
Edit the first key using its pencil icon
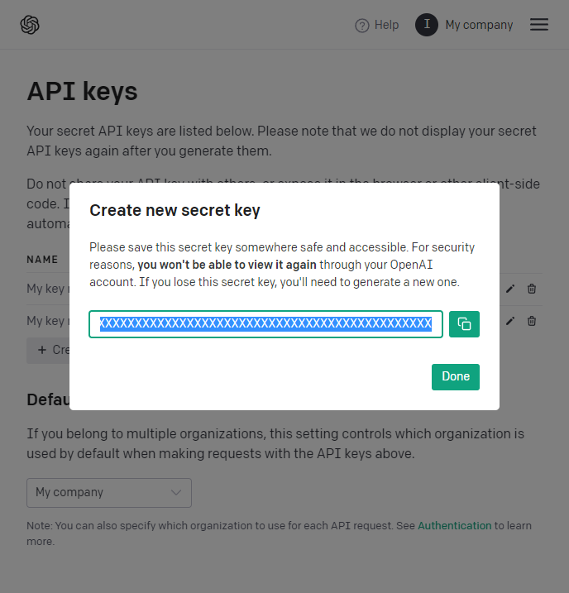[510, 289]
